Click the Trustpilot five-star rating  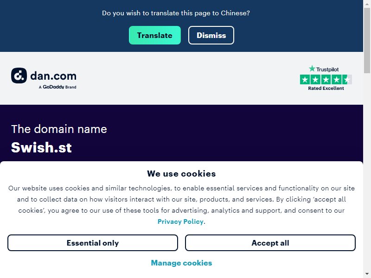pos(326,80)
